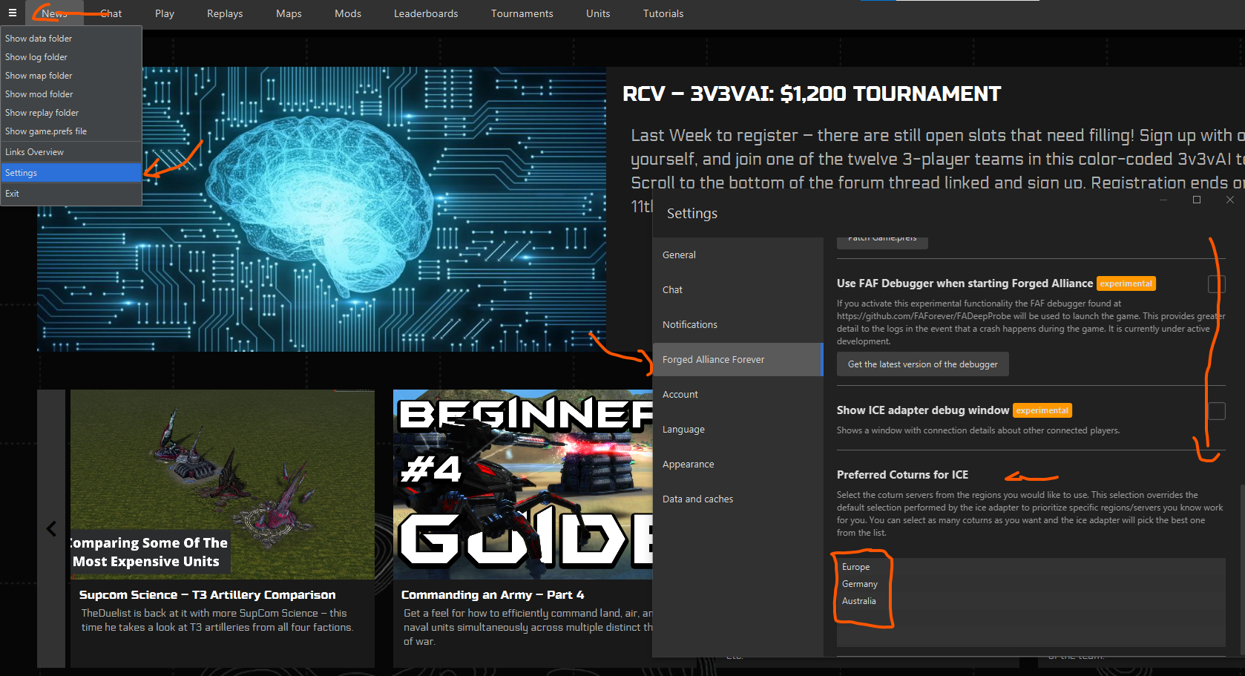Open Supcom Science – T3 Artillery Comparison title

tap(207, 595)
